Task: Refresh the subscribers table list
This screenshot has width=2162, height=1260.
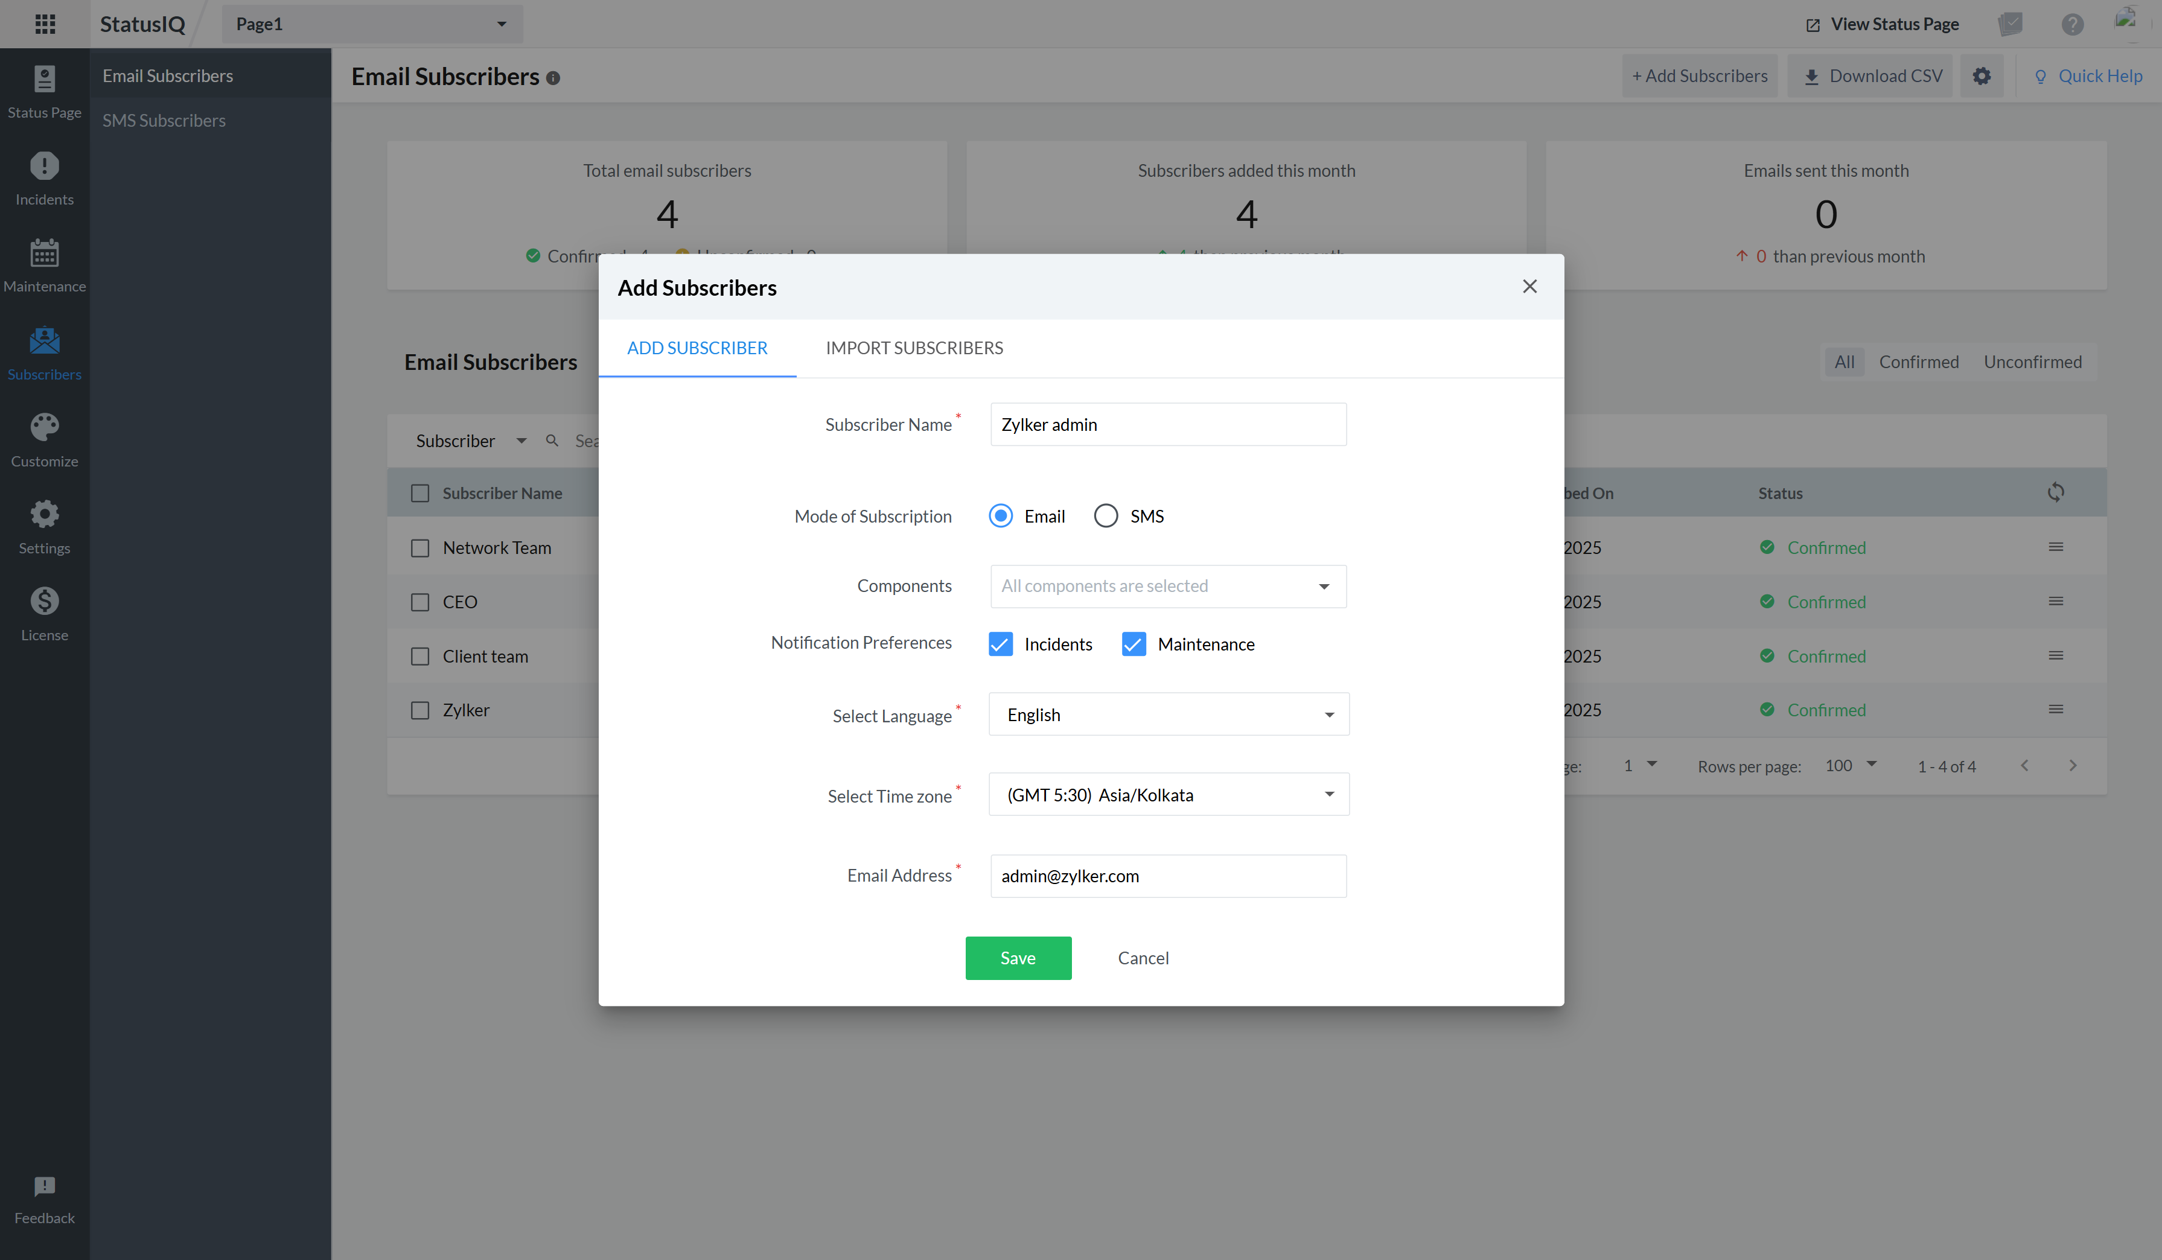Action: click(2056, 492)
